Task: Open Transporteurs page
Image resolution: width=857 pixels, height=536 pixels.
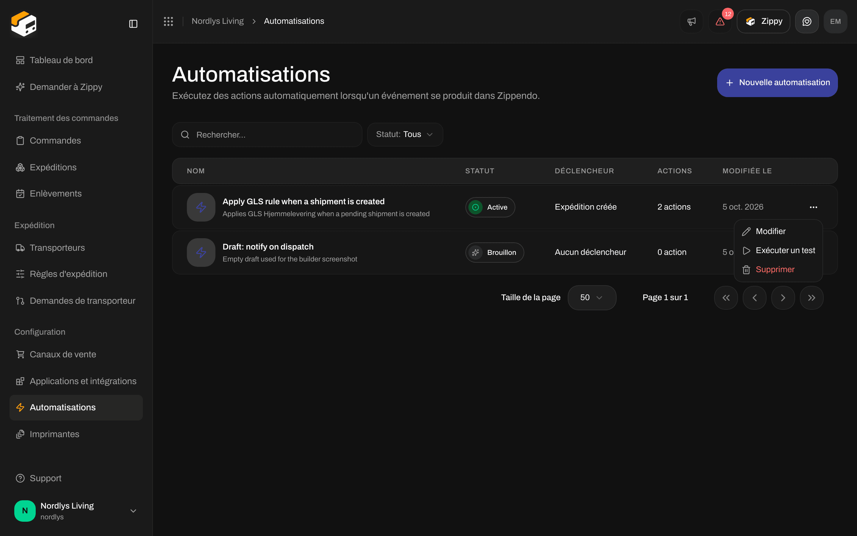Action: point(76,248)
